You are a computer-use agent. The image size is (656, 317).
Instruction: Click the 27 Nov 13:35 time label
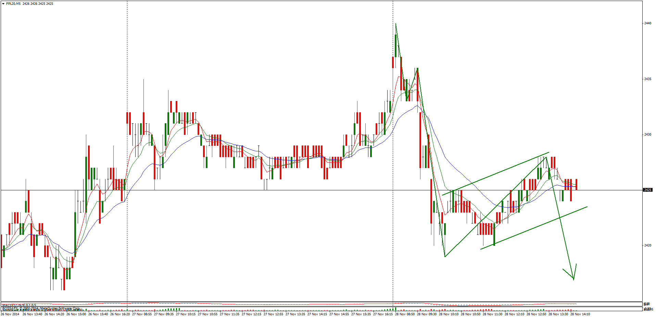tap(295, 314)
